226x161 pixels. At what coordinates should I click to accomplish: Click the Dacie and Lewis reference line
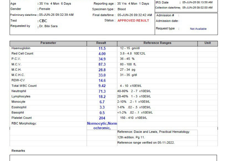153,132
